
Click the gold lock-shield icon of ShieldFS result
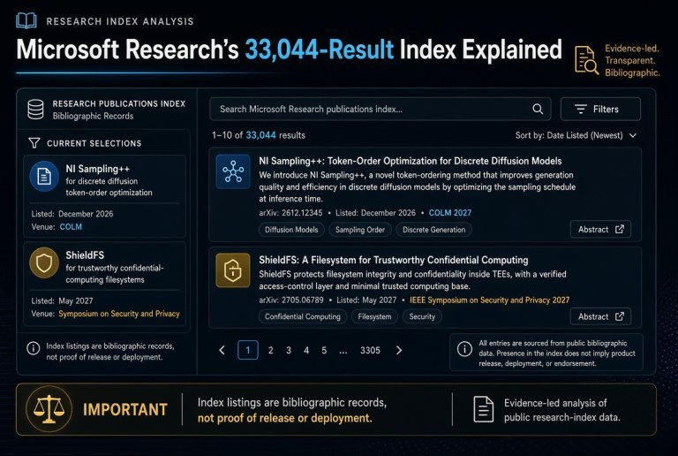[x=233, y=270]
